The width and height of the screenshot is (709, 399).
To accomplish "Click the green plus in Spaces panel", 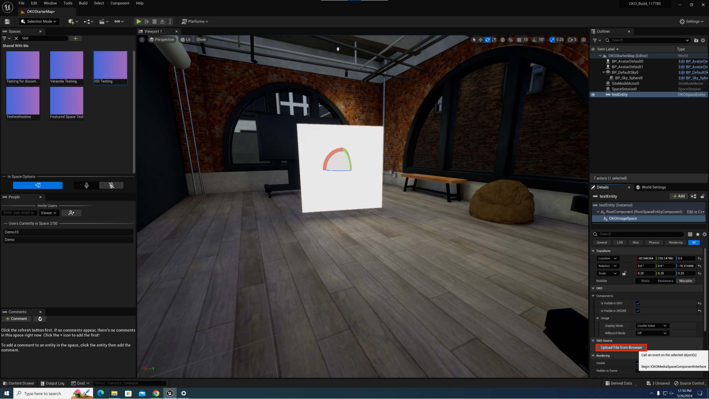I will 75,38.
